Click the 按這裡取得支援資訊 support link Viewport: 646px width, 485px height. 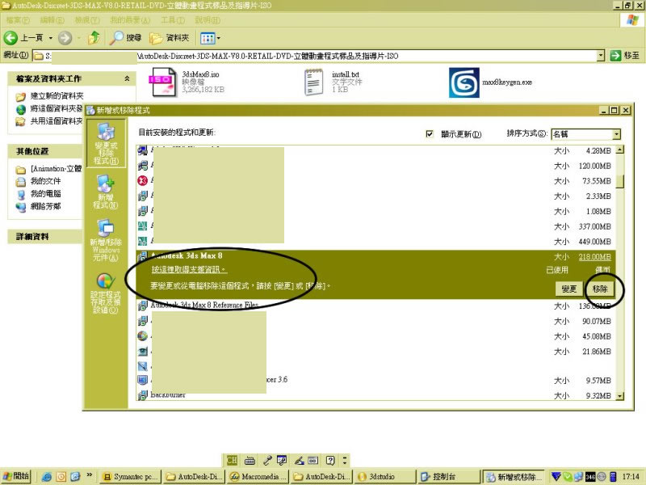pos(189,270)
